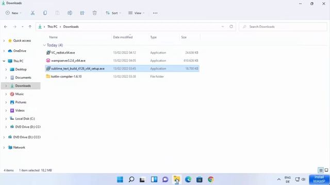Screen dimensions: 330x185
Task: Click Downloads in address breadcrumb
Action: tap(71, 27)
